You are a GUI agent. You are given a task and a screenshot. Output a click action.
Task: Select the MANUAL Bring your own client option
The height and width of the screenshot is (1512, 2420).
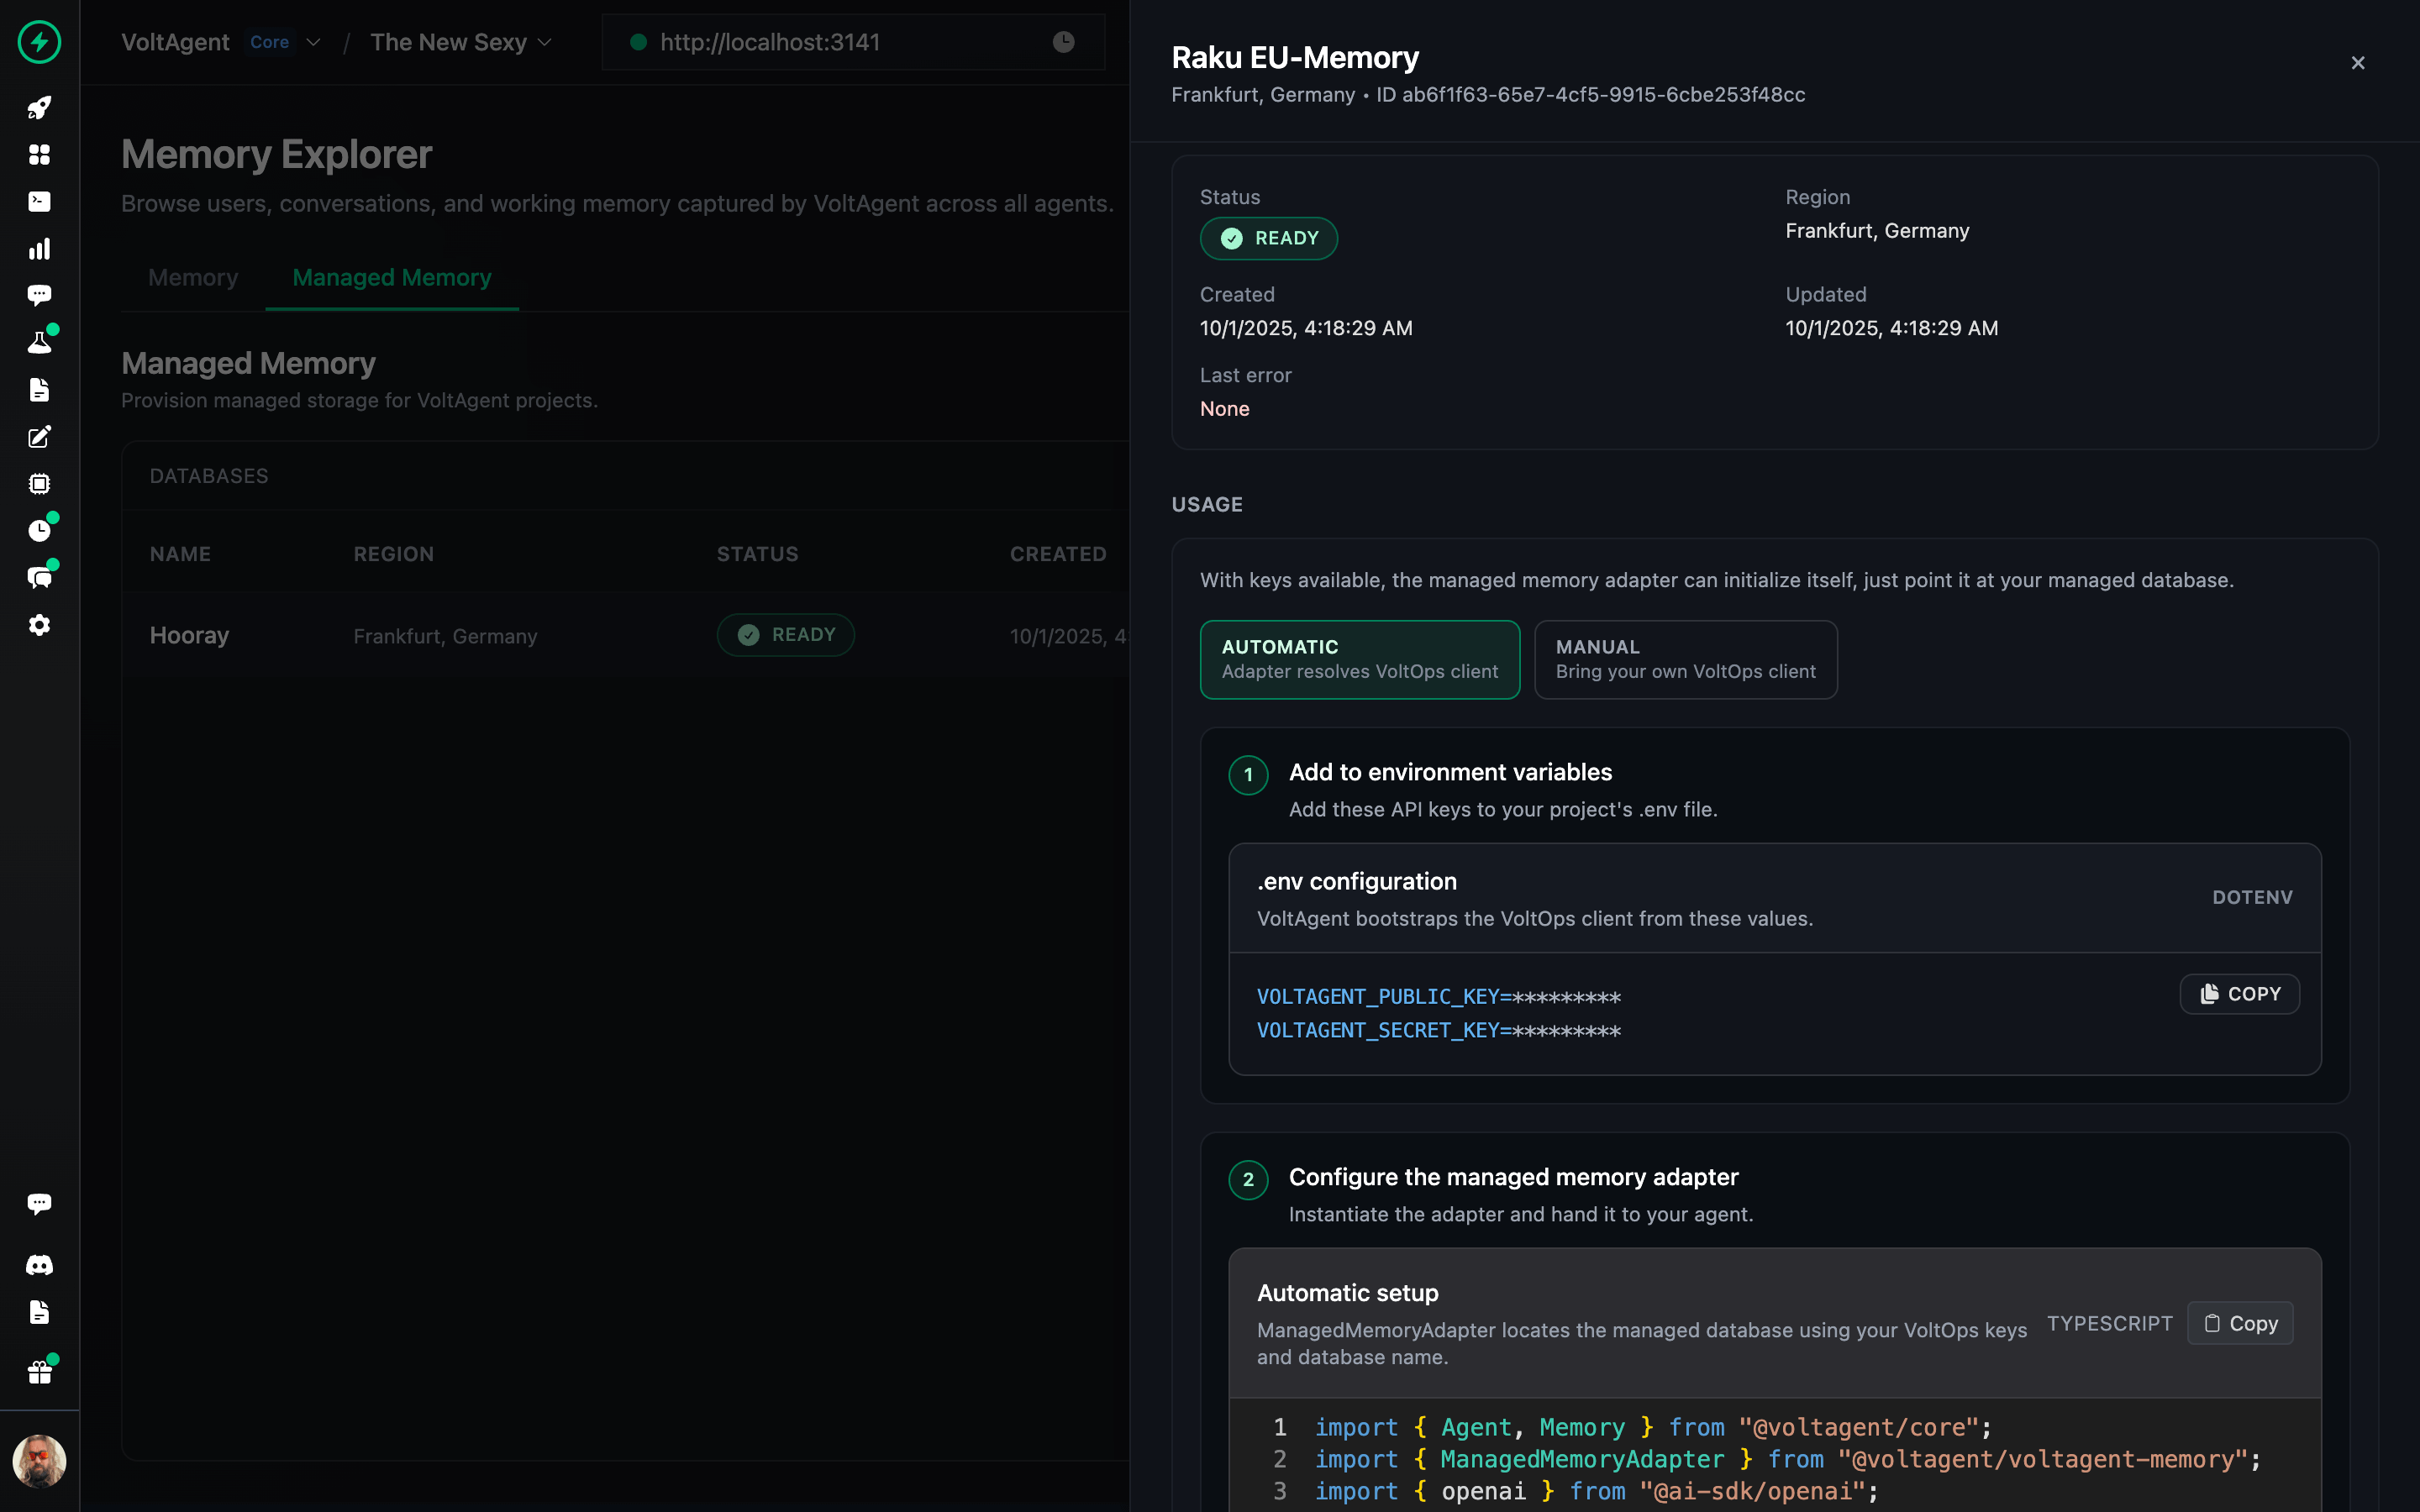tap(1685, 659)
